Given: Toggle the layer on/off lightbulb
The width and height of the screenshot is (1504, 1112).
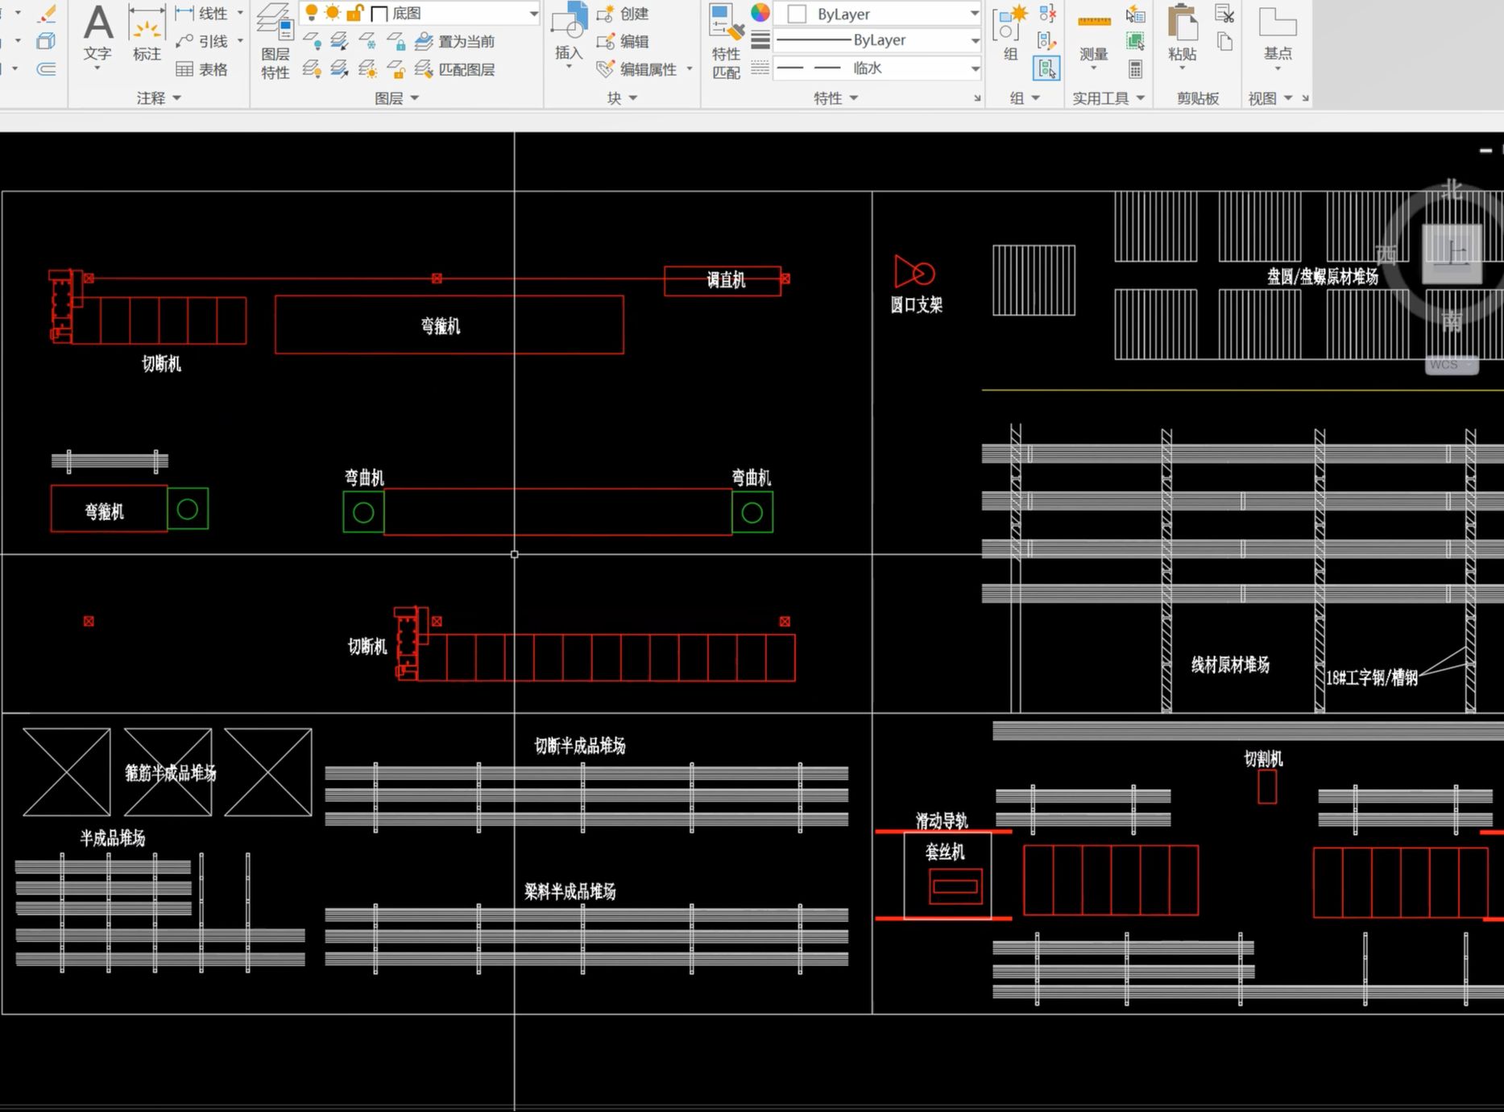Looking at the screenshot, I should pyautogui.click(x=311, y=13).
